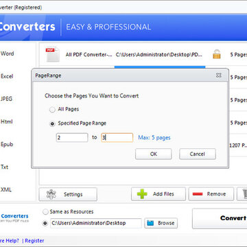Click the green plus Add Files icon
This screenshot has width=247, height=247.
click(142, 194)
